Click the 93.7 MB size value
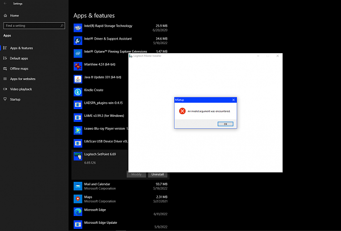The image size is (341, 231). click(161, 184)
